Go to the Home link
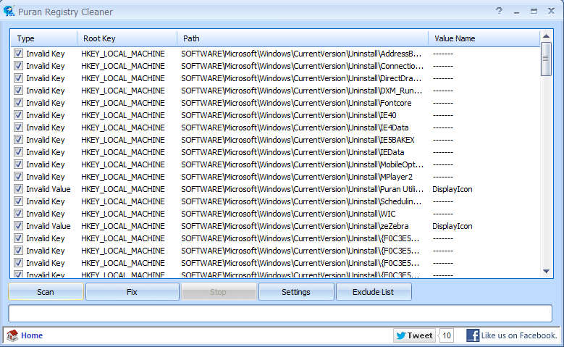This screenshot has height=347, width=564. 32,335
